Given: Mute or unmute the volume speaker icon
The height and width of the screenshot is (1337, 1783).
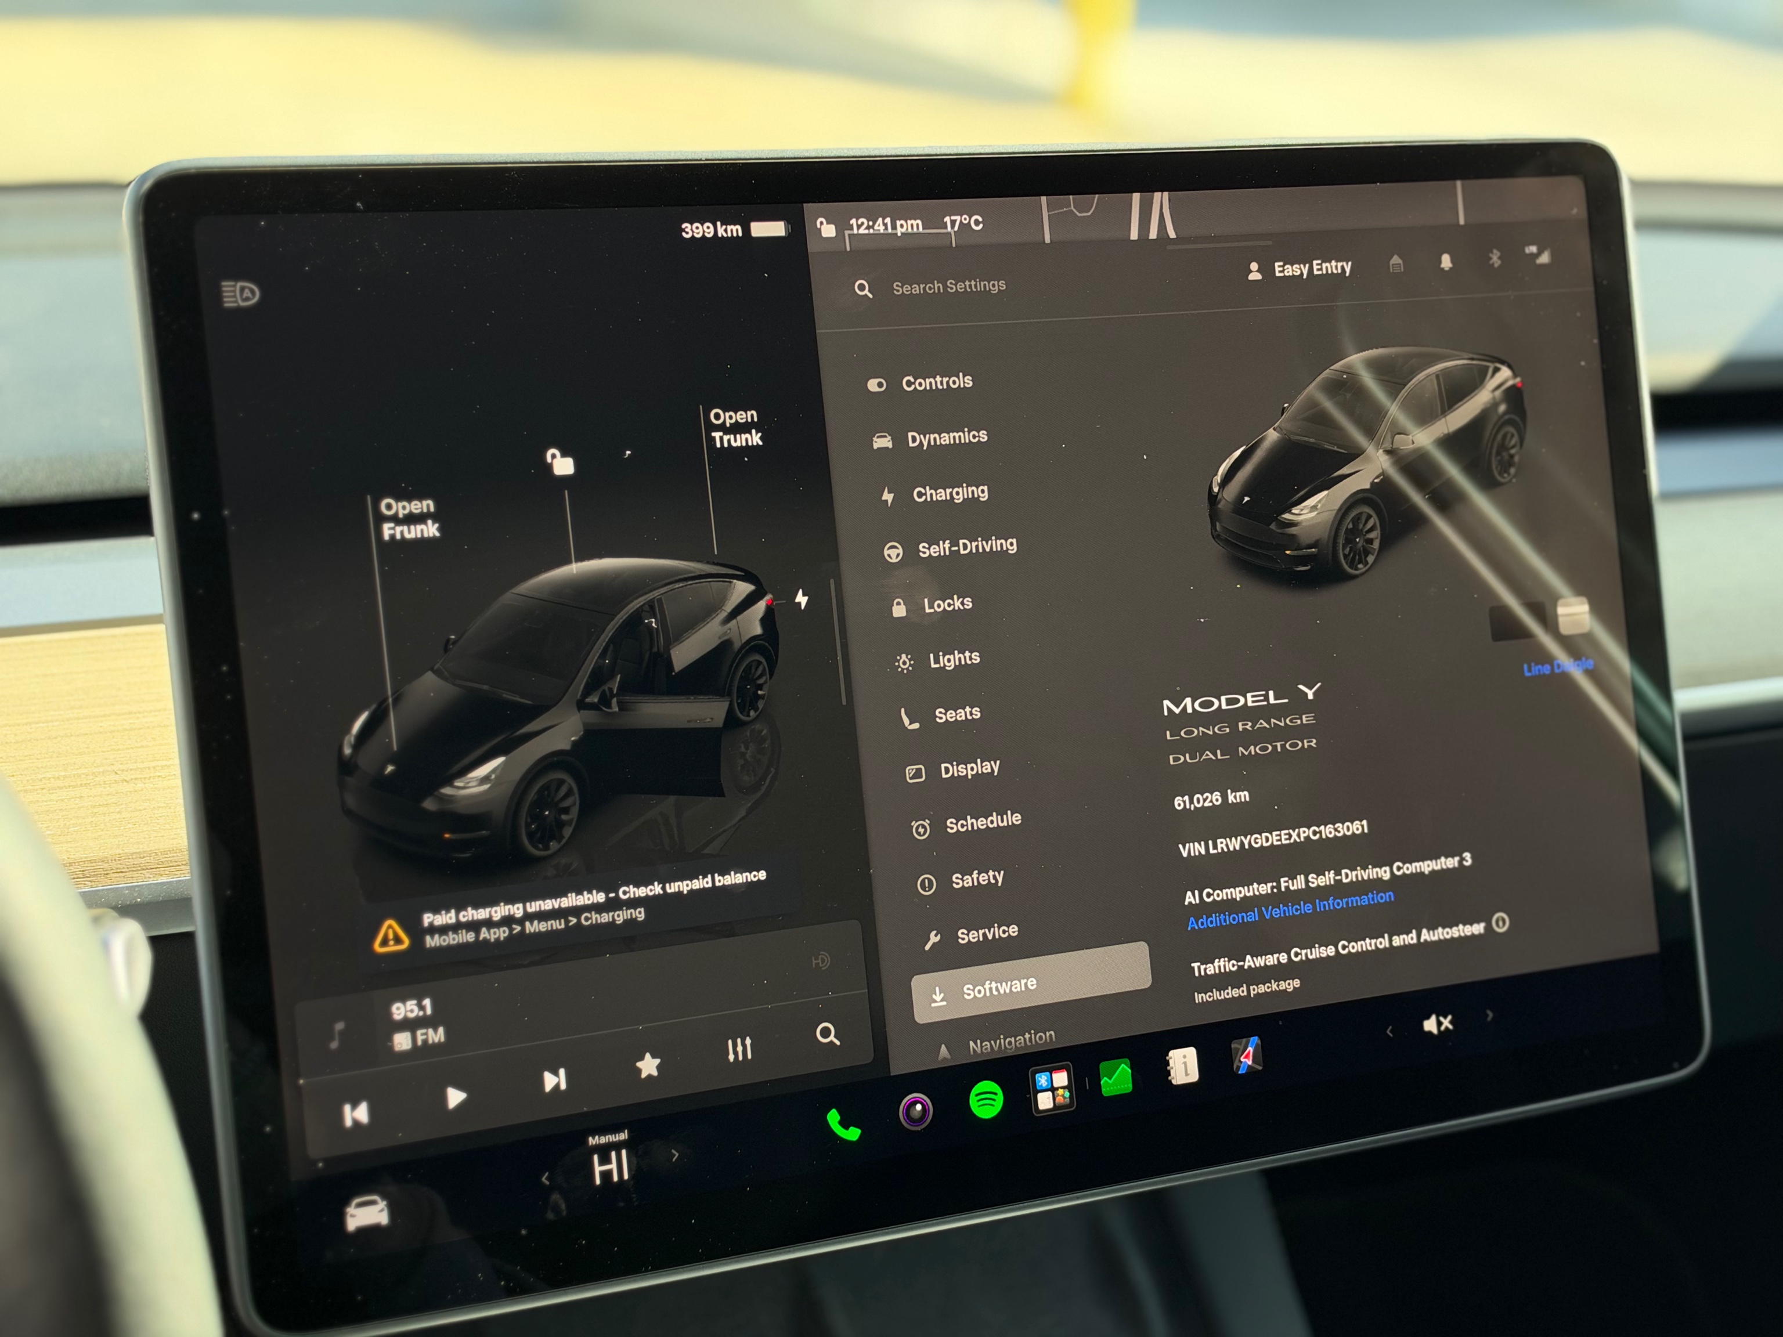Looking at the screenshot, I should 1437,1024.
